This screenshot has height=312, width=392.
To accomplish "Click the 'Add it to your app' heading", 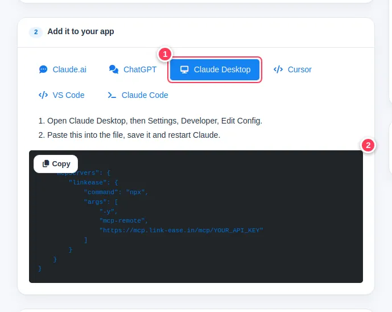I will (81, 31).
